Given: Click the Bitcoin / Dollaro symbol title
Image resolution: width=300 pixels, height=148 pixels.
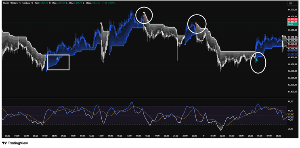Looking at the screenshot, I should (10, 3).
